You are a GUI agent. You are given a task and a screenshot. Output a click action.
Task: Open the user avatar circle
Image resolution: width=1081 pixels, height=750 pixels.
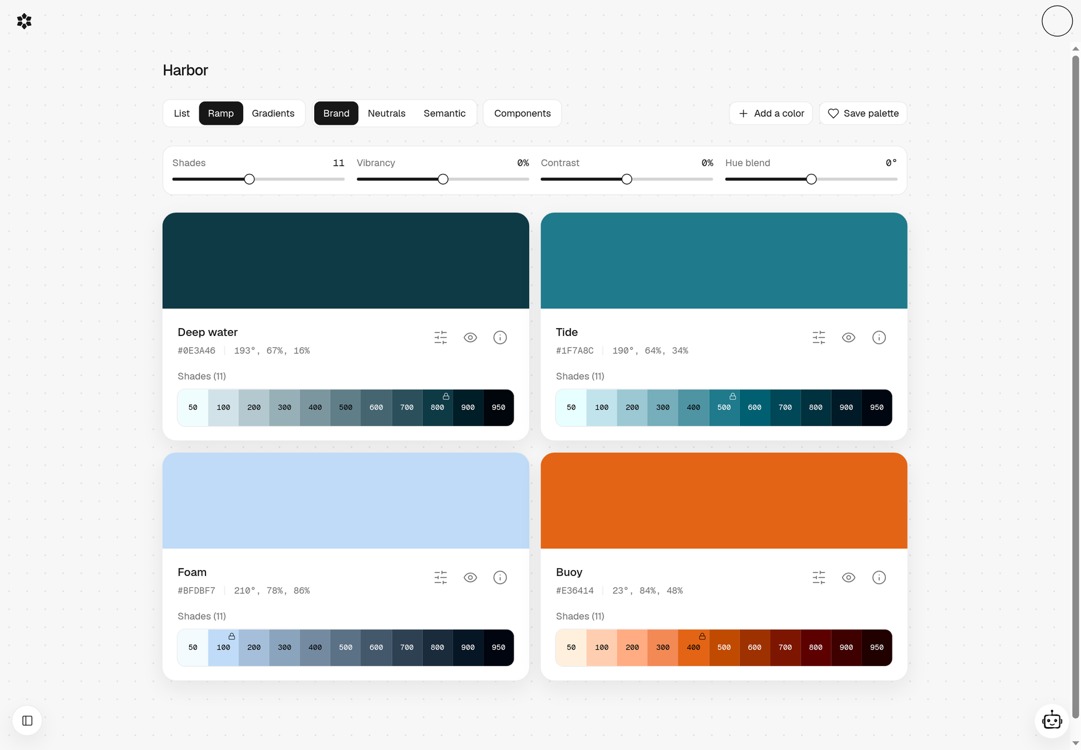pos(1058,21)
